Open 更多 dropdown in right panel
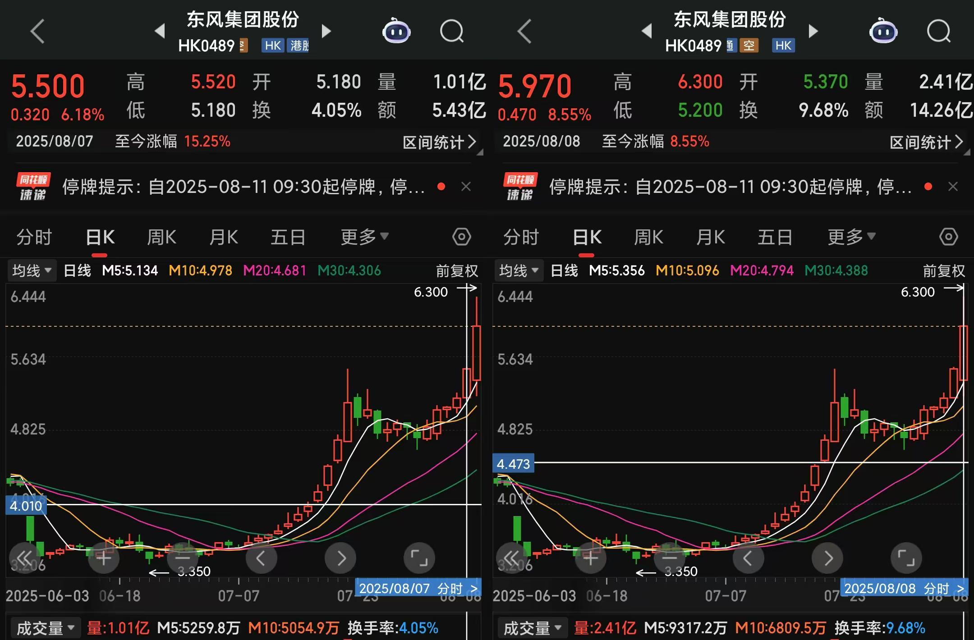The image size is (974, 640). click(851, 237)
